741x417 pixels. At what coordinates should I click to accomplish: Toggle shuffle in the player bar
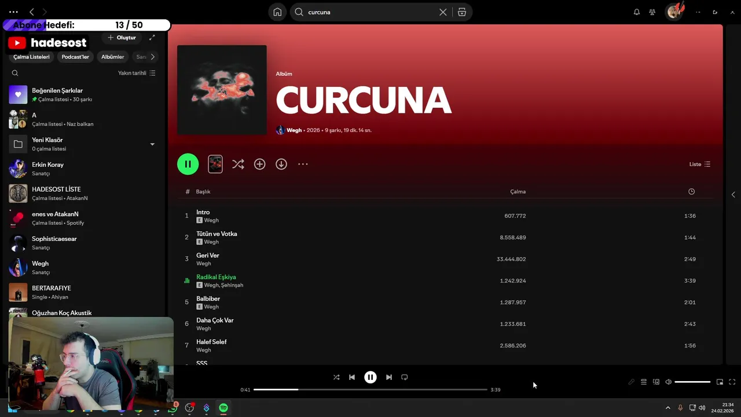336,377
